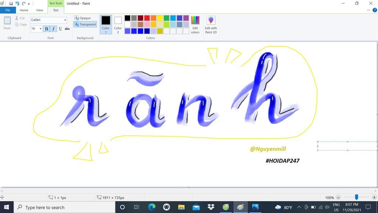Pick the pink palette swatch

(147, 24)
